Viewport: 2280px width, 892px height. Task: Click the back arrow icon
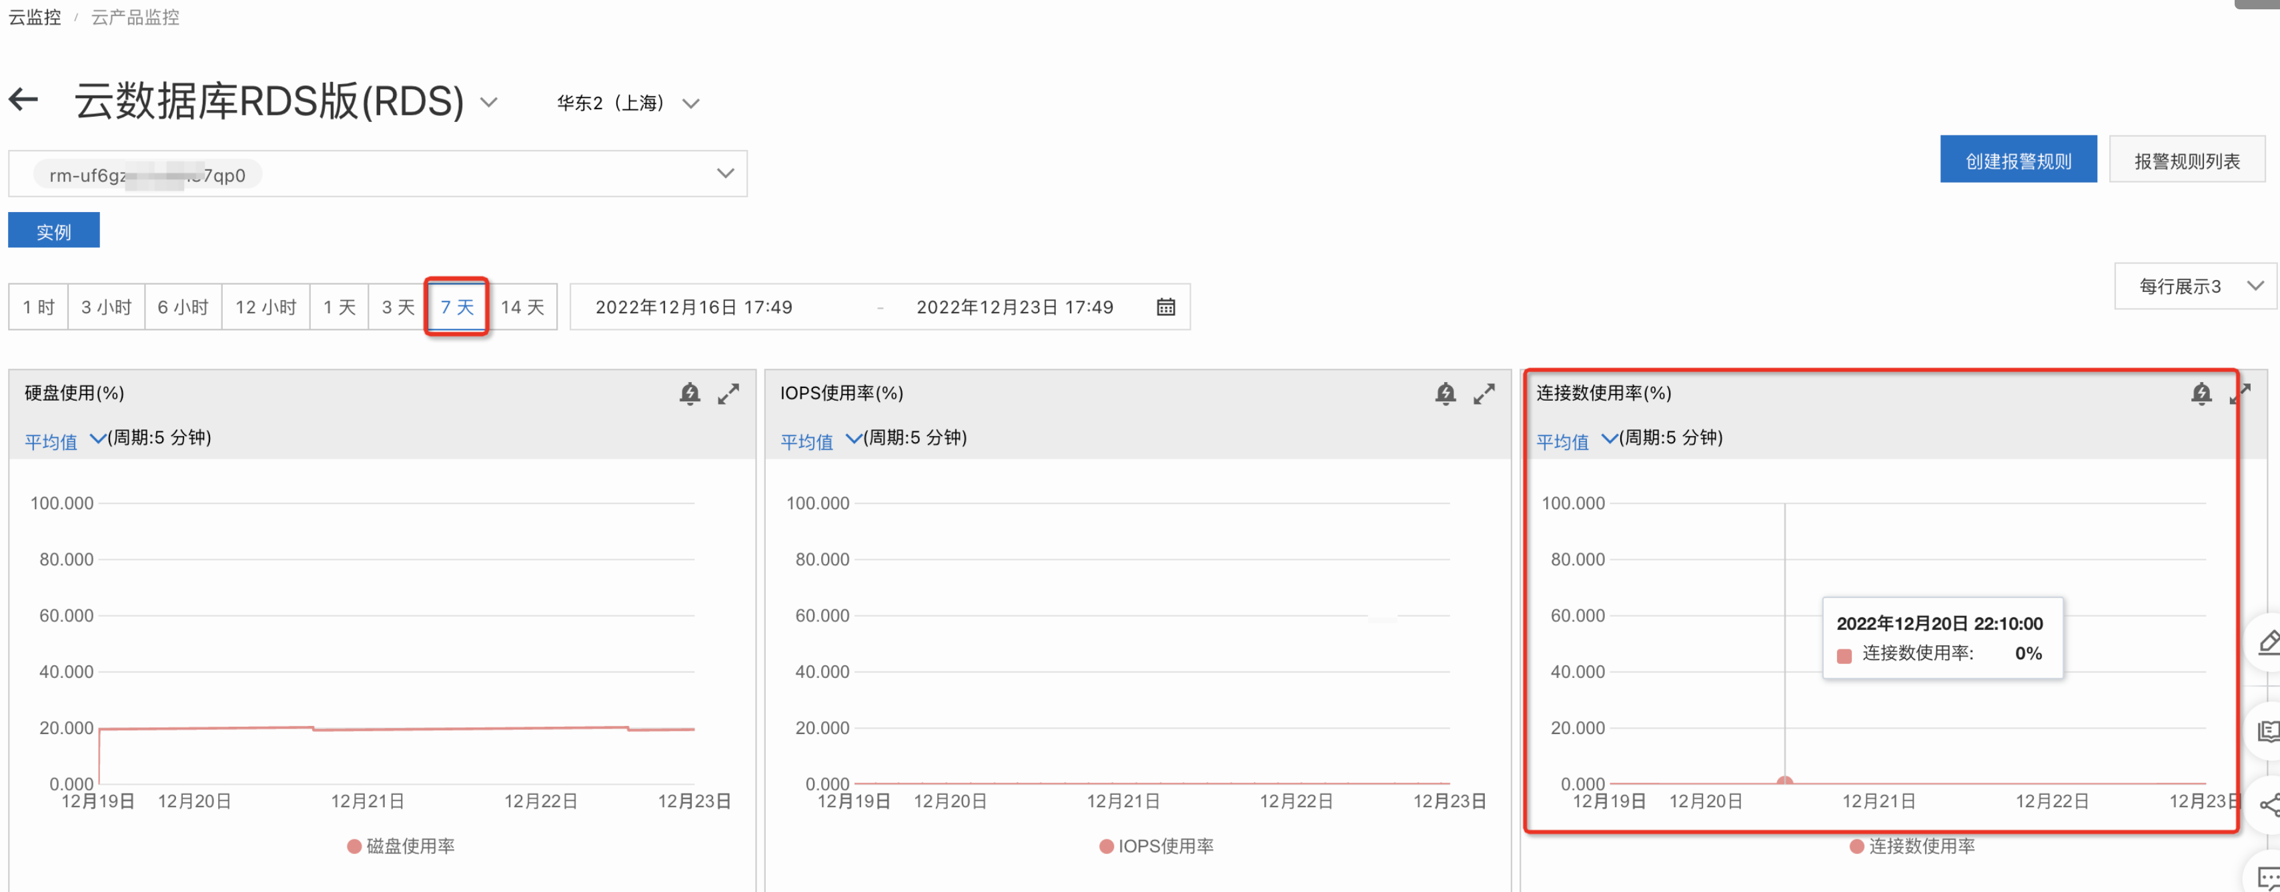point(24,99)
